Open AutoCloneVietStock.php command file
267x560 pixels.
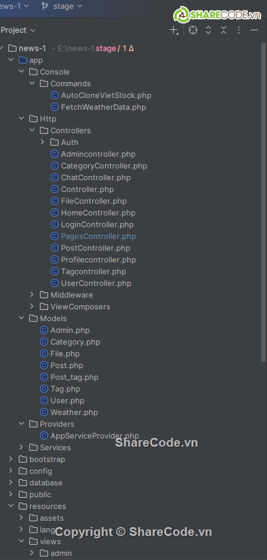tap(106, 95)
